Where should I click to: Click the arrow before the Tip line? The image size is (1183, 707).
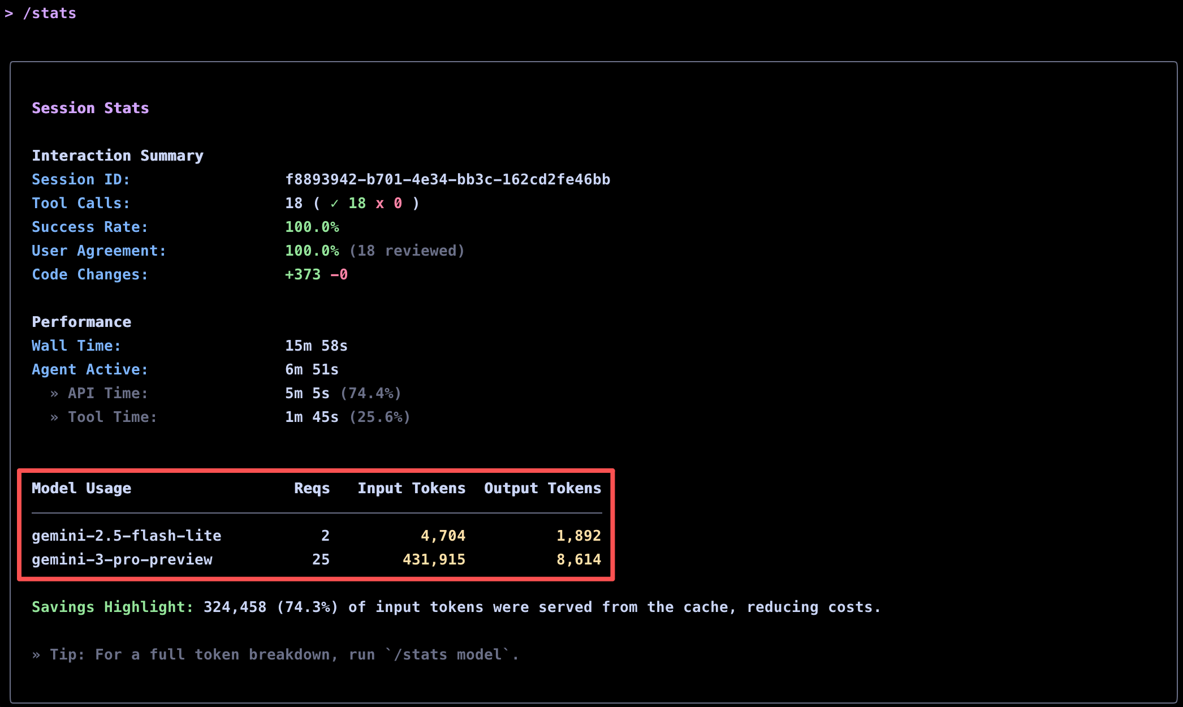[x=36, y=655]
